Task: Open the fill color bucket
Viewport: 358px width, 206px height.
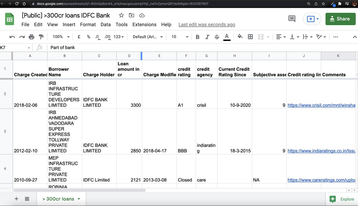Action: click(240, 37)
